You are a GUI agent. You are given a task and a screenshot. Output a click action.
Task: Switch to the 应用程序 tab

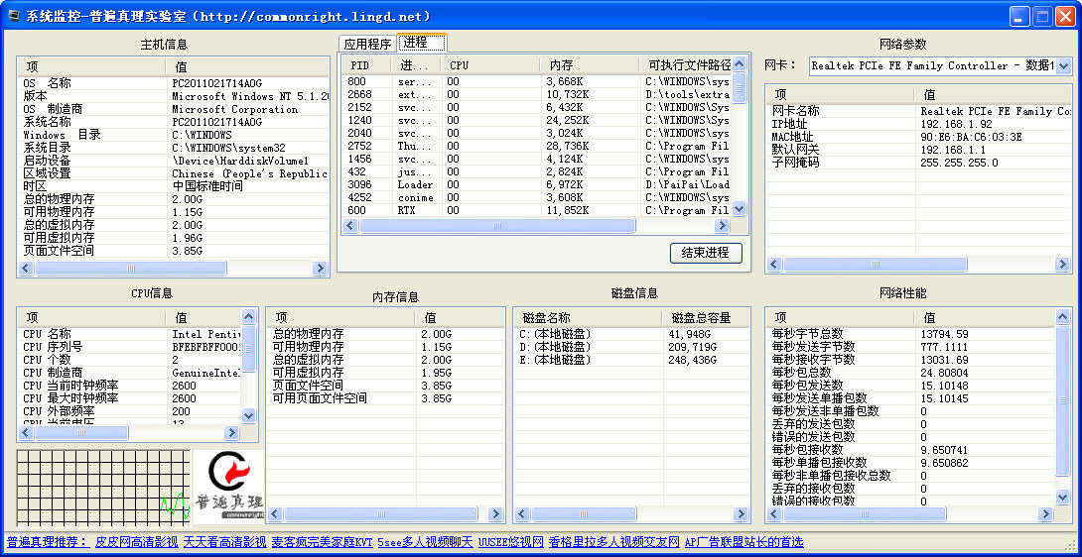pos(368,45)
